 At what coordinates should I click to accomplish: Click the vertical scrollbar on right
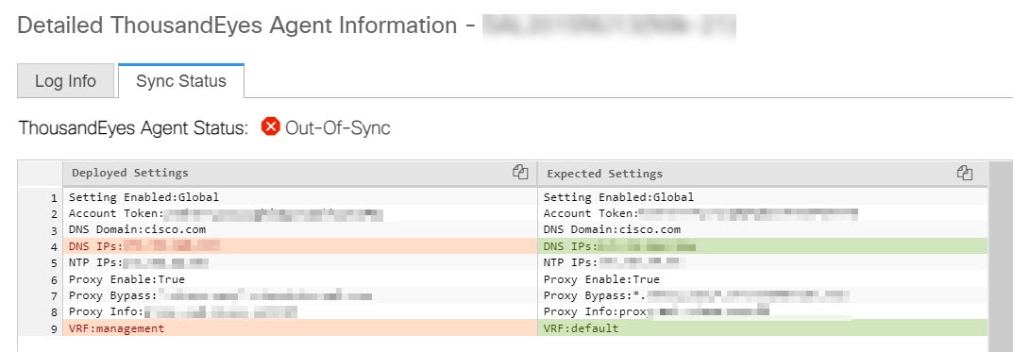pyautogui.click(x=1000, y=257)
